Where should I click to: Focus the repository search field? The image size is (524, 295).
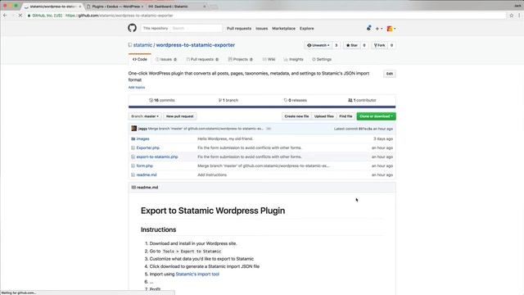[x=196, y=29]
